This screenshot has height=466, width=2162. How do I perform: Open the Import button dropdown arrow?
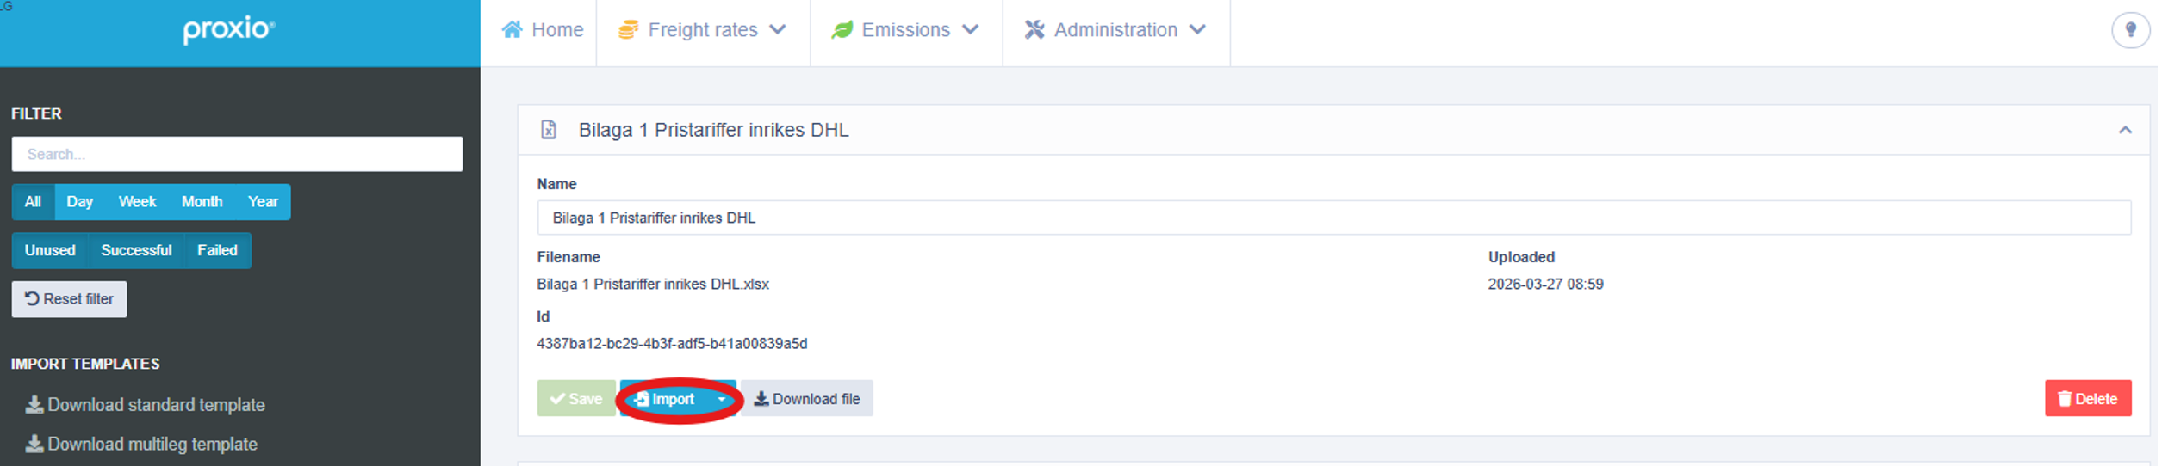pos(722,399)
